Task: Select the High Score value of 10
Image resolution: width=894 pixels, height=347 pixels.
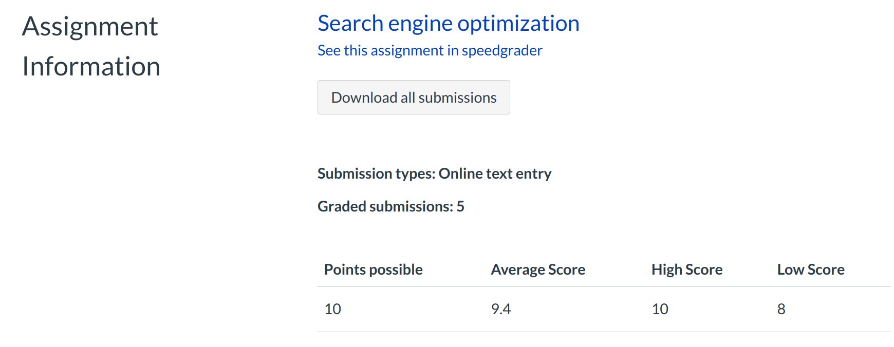Action: coord(660,309)
